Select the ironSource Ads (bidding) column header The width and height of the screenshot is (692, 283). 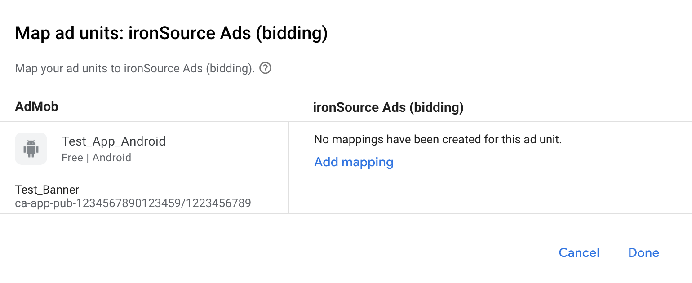point(388,107)
